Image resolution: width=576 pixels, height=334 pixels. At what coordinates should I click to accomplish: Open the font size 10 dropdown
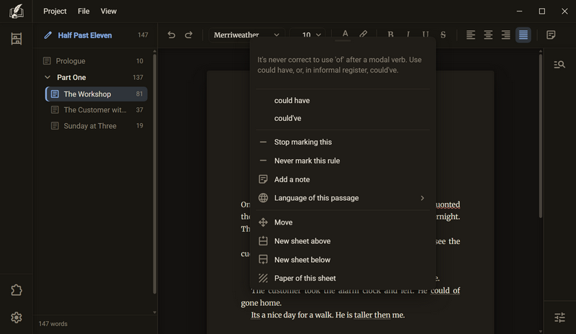[307, 35]
